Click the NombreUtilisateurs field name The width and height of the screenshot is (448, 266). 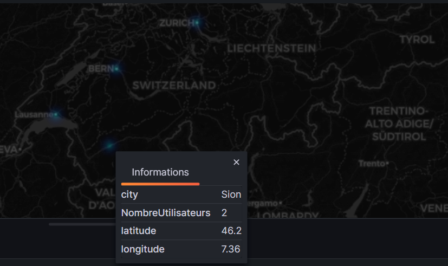[x=166, y=213]
